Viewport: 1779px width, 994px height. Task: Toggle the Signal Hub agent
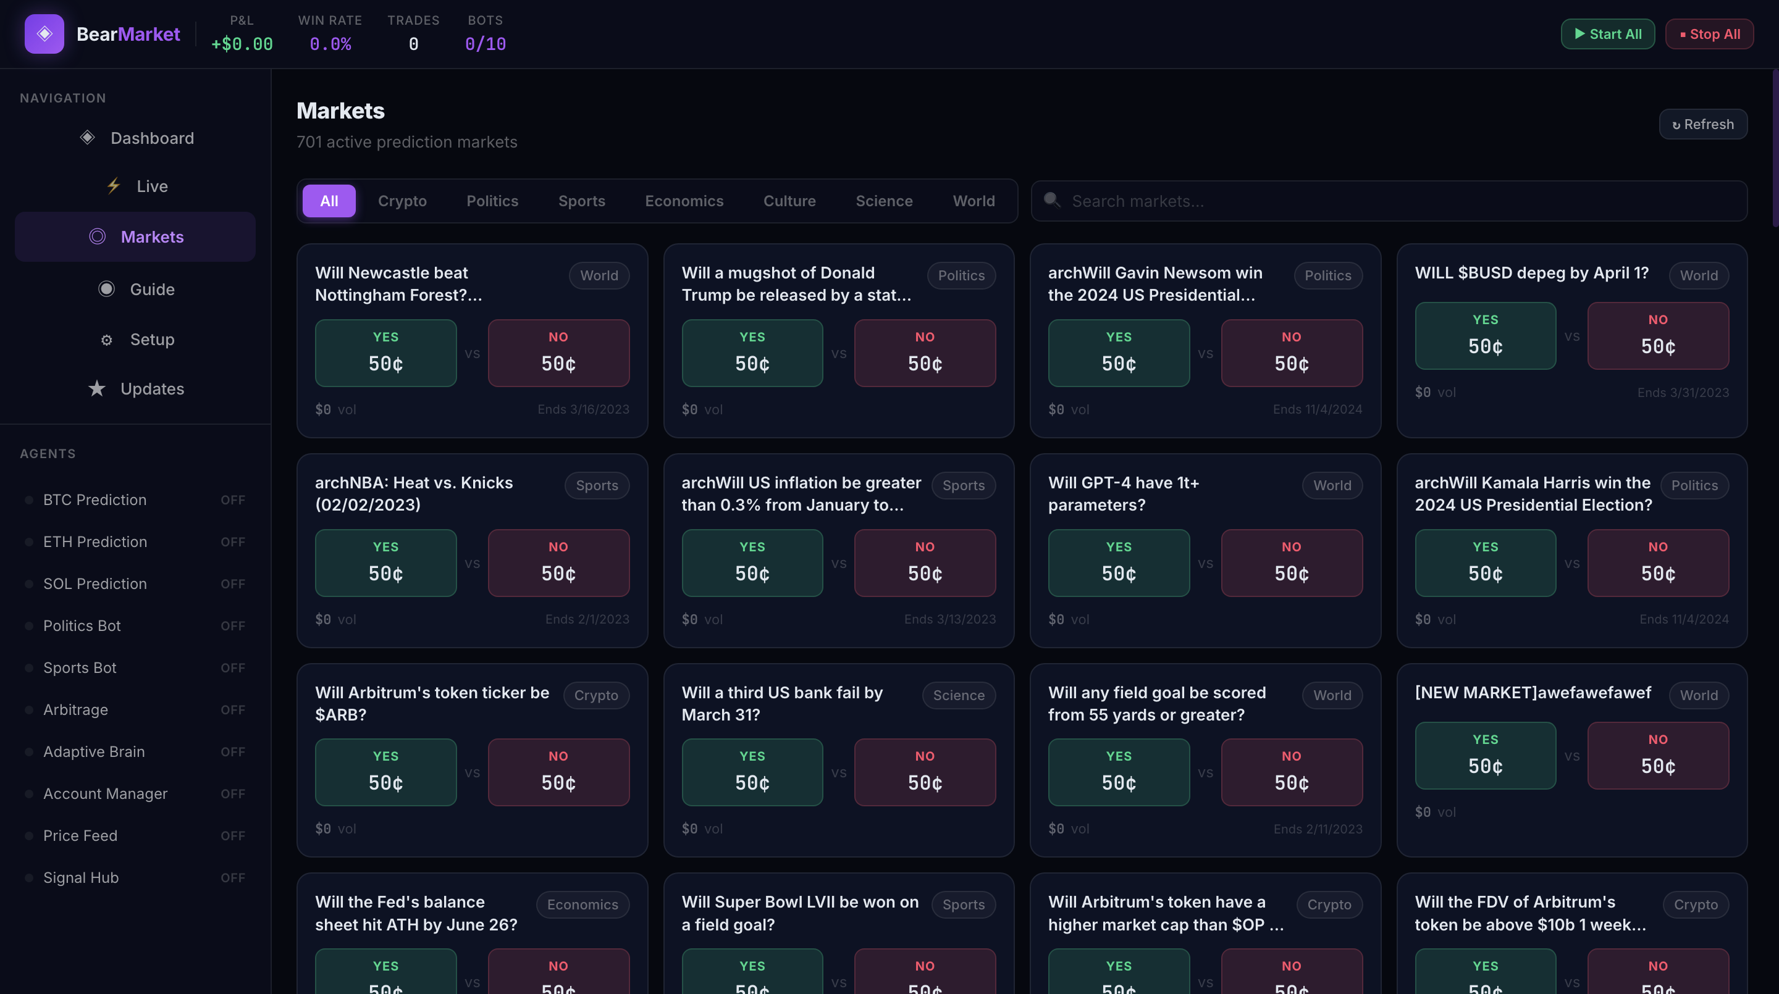(x=135, y=878)
